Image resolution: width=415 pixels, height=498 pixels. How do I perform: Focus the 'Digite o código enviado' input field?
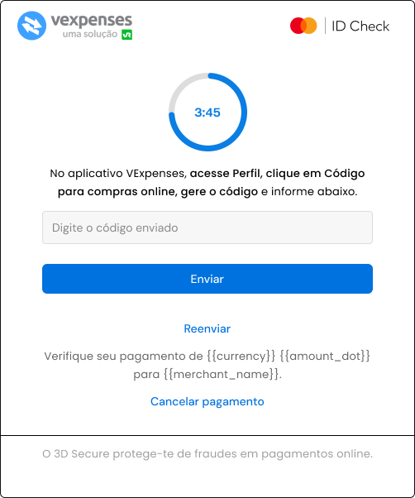pyautogui.click(x=207, y=227)
